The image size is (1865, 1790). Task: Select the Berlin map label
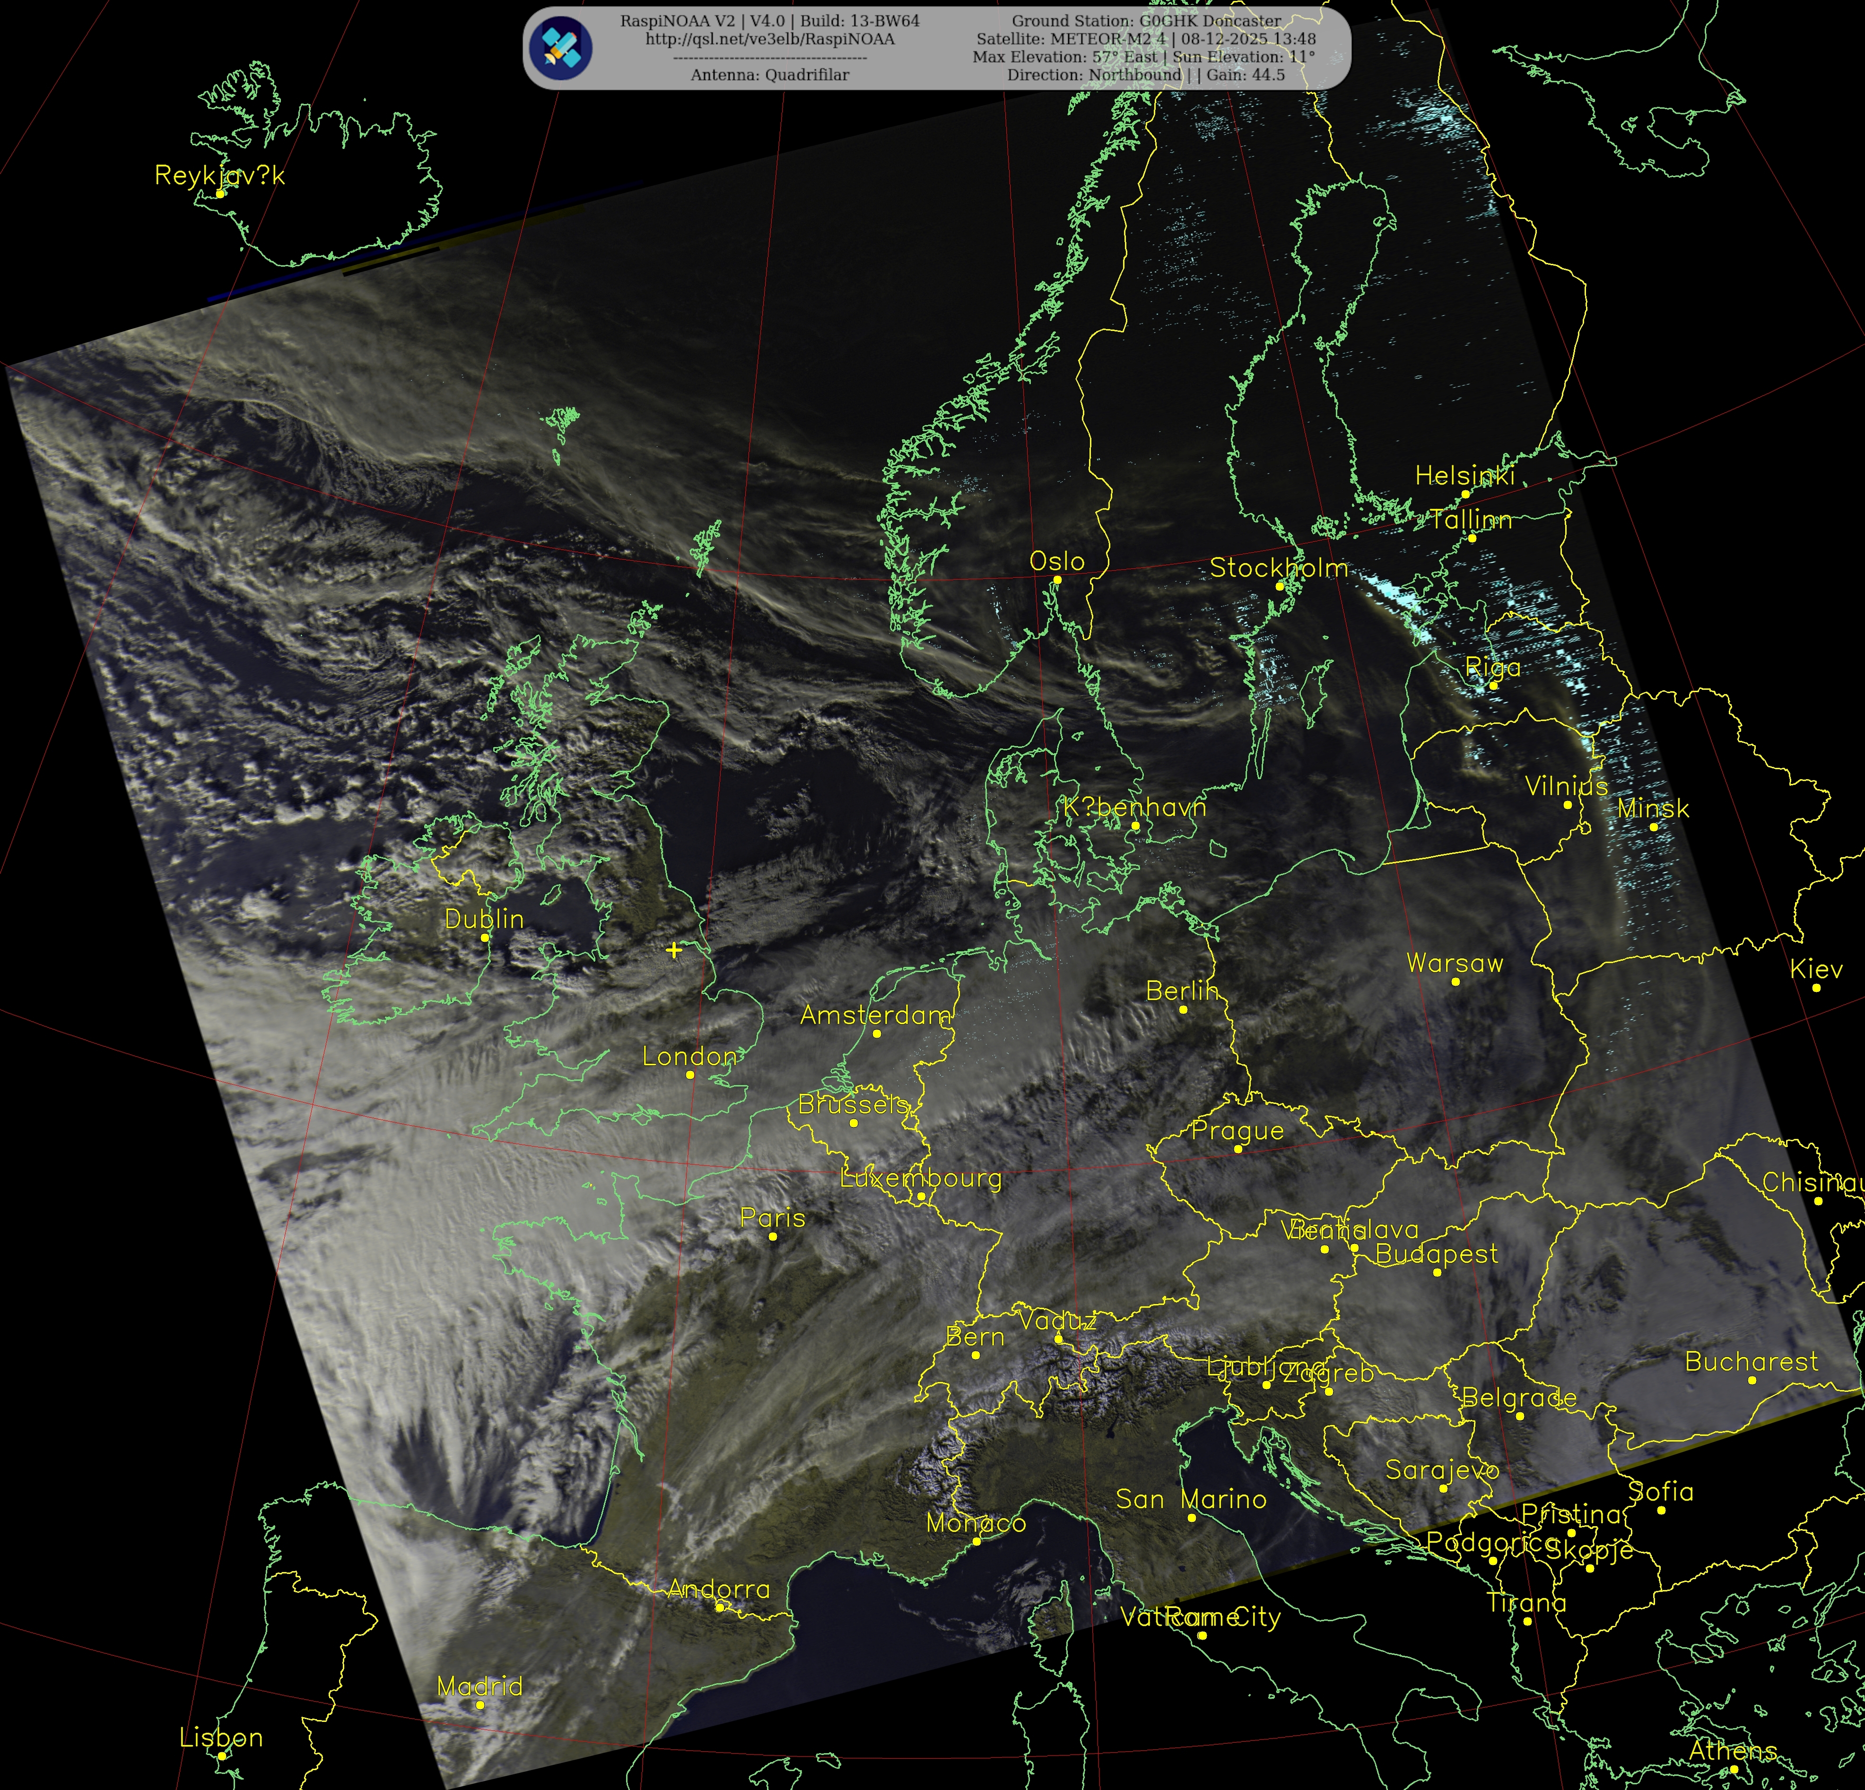pyautogui.click(x=1182, y=991)
